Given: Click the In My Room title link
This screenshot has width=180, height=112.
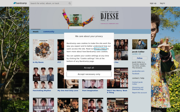Looking at the screenshot, I should point(38,62).
